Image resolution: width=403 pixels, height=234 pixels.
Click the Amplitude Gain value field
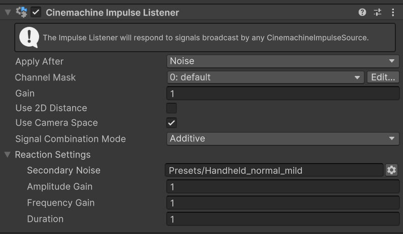(283, 186)
